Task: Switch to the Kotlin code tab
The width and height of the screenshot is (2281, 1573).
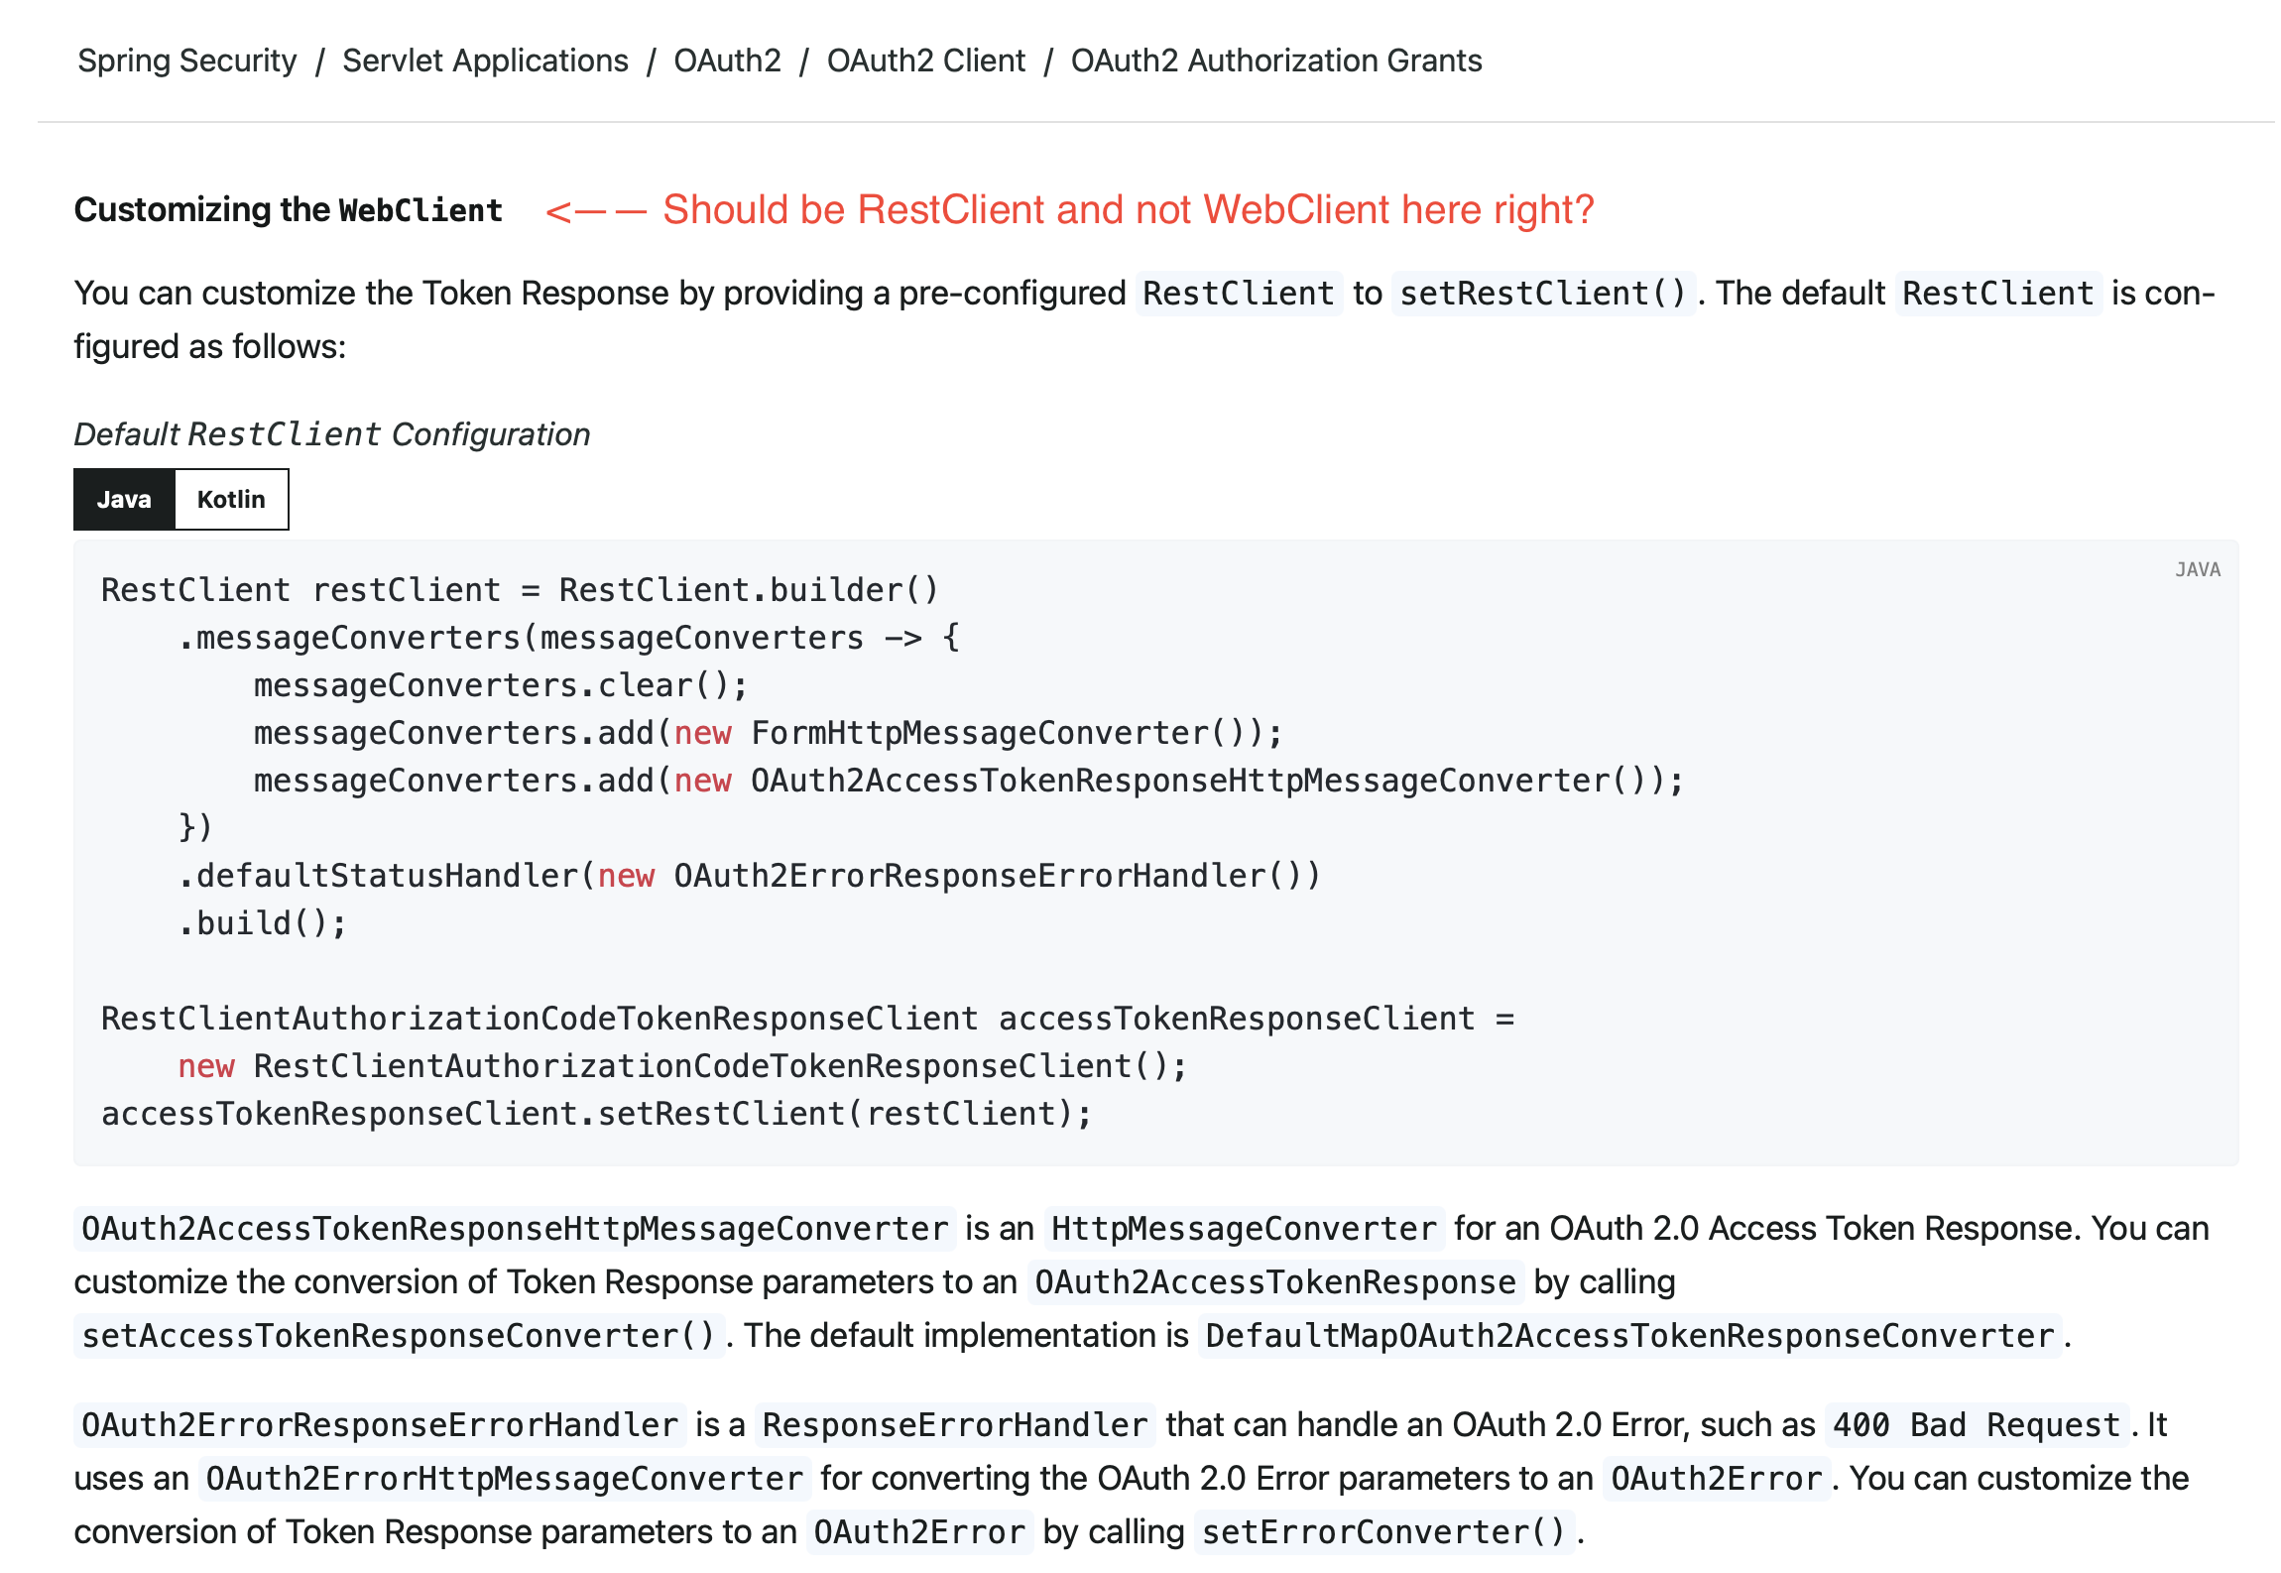Action: 231,499
